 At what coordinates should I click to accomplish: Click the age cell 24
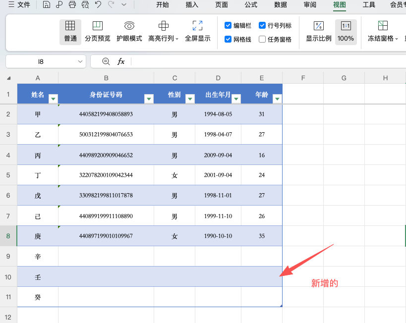262,175
